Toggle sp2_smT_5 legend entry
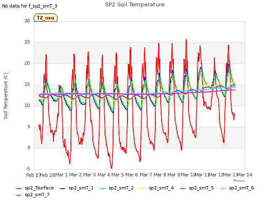This screenshot has height=203, width=270. [197, 188]
